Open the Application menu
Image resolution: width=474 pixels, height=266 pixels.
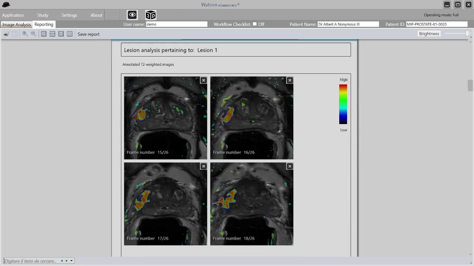click(13, 15)
